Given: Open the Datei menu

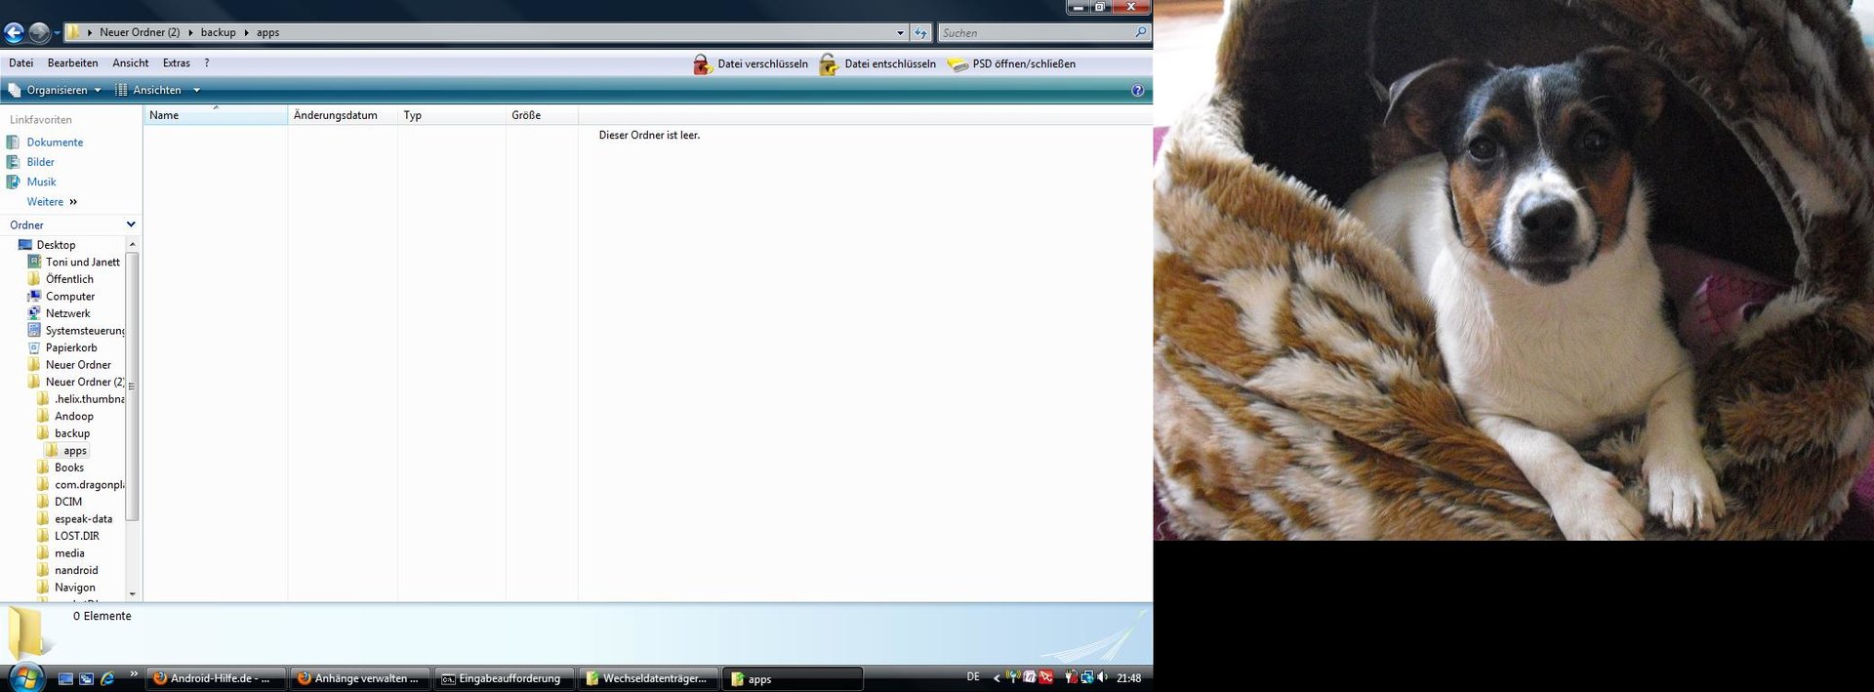Looking at the screenshot, I should 20,62.
